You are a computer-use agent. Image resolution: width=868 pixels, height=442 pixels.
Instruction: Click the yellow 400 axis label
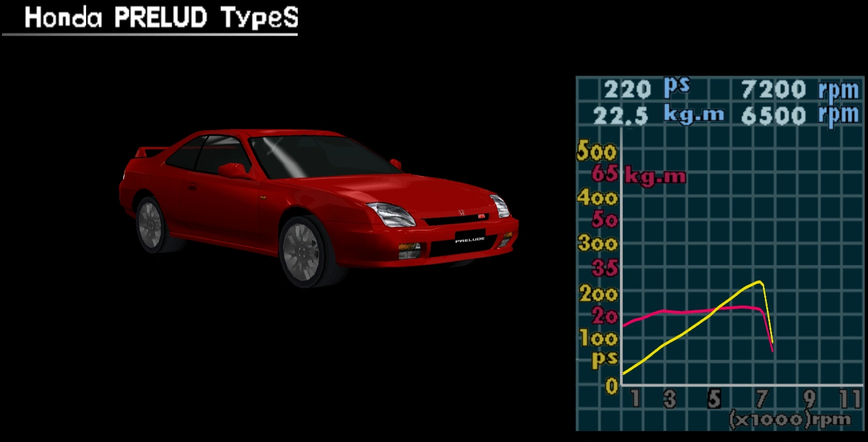pyautogui.click(x=597, y=197)
